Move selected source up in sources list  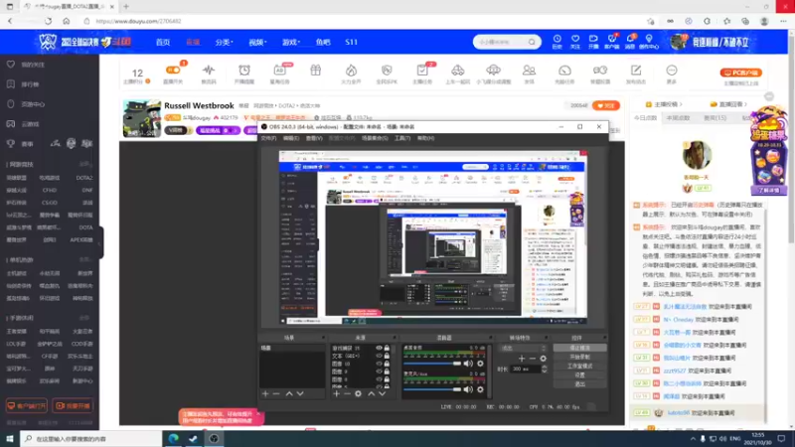pos(371,393)
